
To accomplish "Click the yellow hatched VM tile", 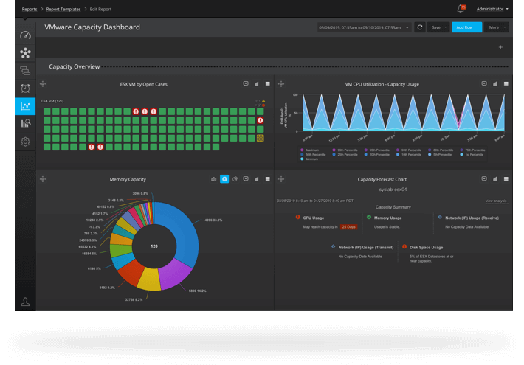I will (260, 138).
